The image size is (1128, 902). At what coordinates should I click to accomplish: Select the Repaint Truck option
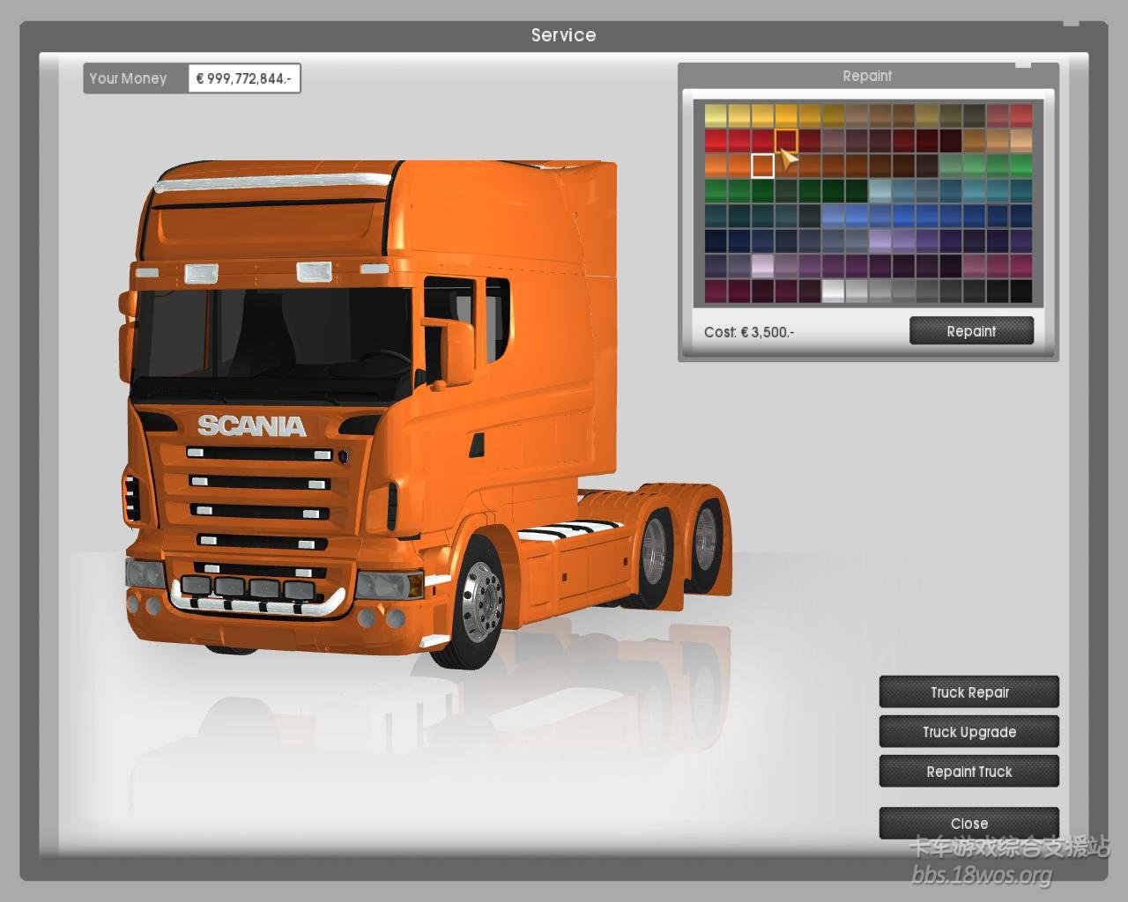(968, 772)
